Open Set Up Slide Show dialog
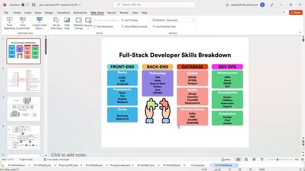The height and width of the screenshot is (171, 305). tap(56, 23)
